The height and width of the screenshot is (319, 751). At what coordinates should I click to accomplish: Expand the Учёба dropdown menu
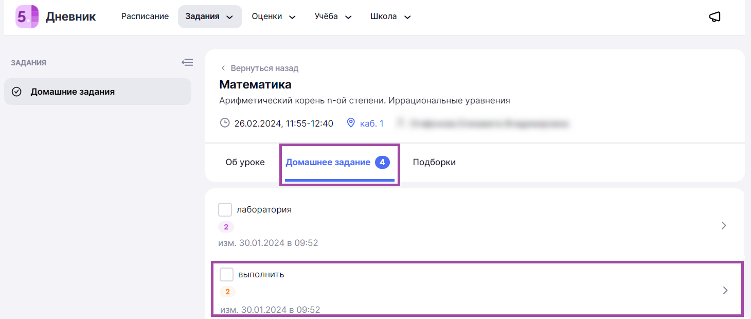333,16
